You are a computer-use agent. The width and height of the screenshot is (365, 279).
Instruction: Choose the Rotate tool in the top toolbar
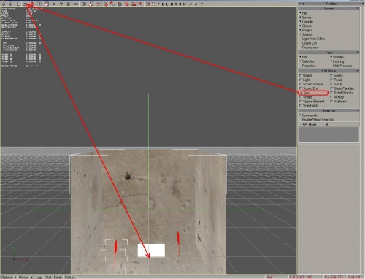[x=39, y=4]
